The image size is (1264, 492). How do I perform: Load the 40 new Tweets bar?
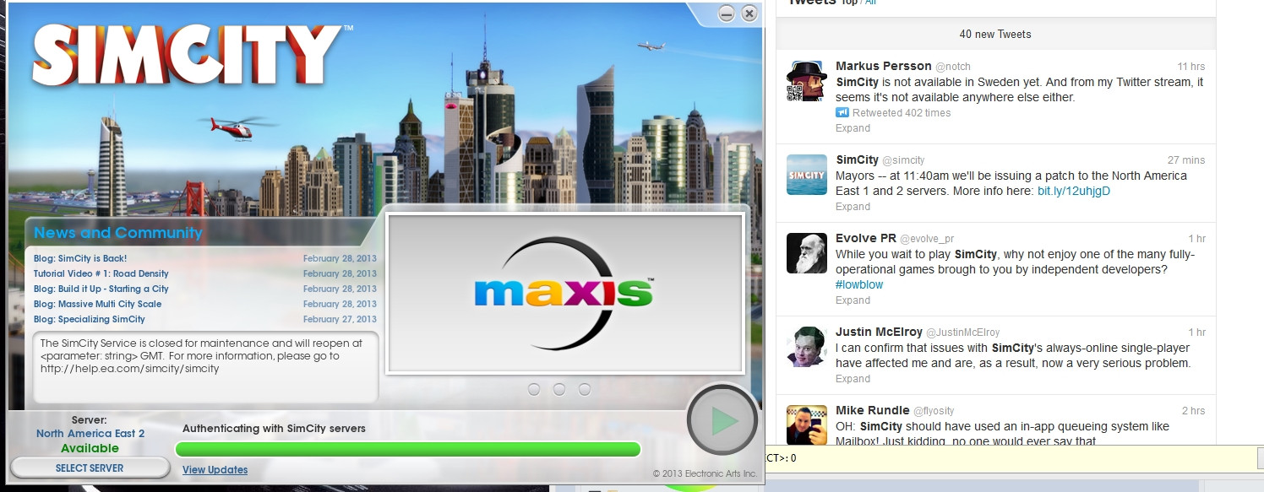[995, 35]
